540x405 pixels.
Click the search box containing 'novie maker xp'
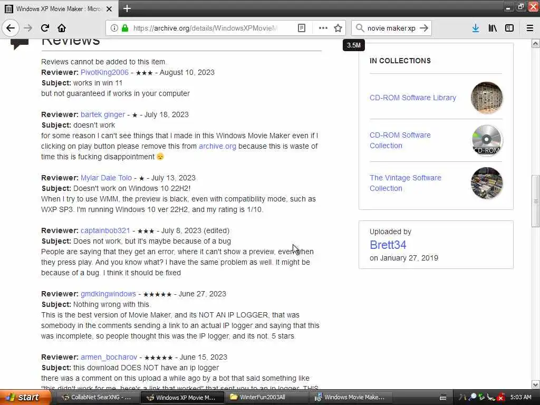391,28
